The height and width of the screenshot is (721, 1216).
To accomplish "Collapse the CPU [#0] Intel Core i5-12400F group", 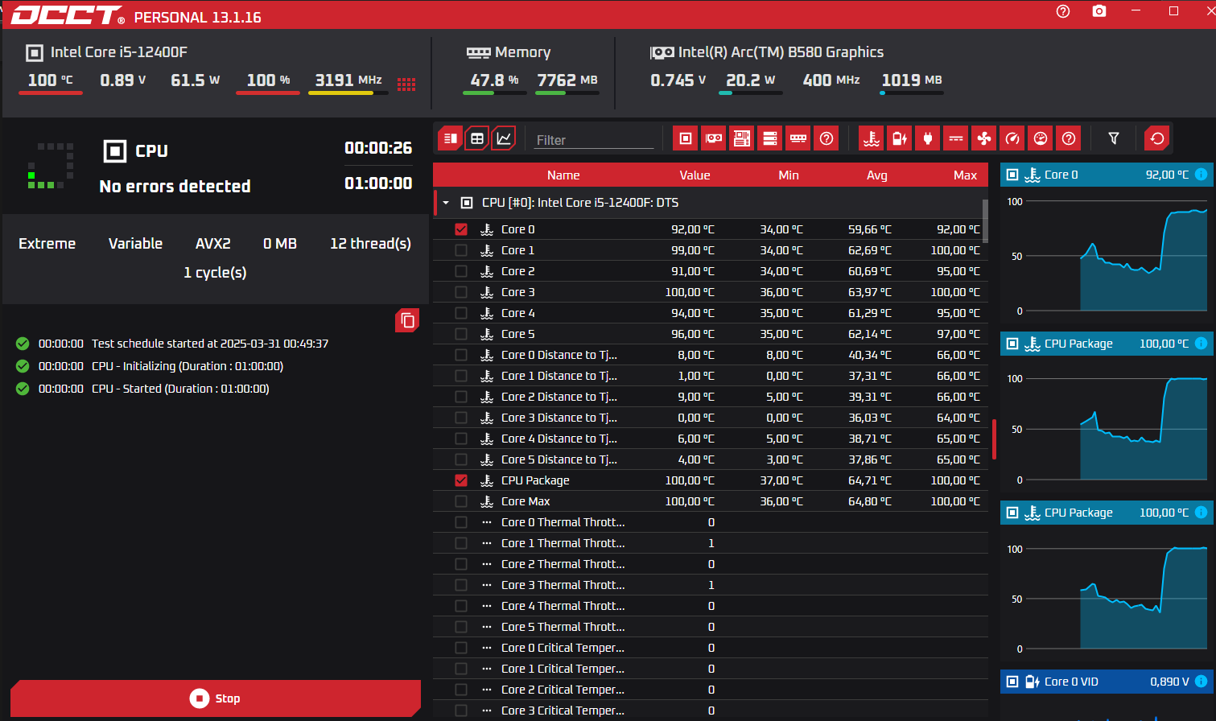I will [x=446, y=203].
